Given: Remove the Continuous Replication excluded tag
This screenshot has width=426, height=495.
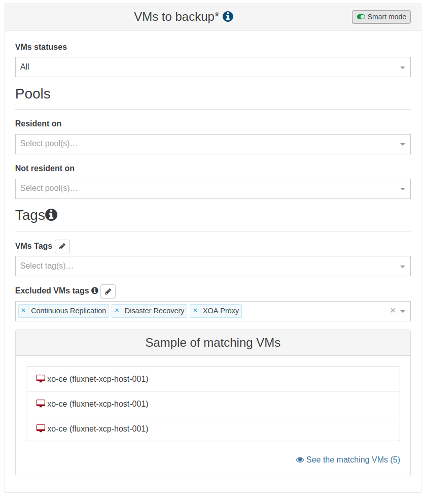Looking at the screenshot, I should (23, 311).
